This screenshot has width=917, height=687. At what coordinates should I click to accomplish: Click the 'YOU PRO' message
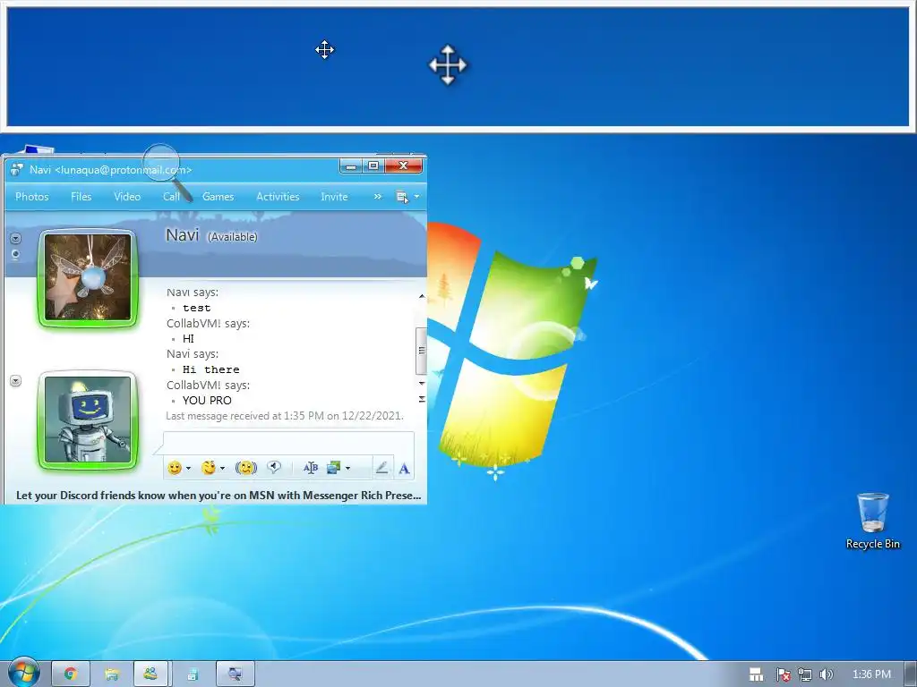[207, 400]
